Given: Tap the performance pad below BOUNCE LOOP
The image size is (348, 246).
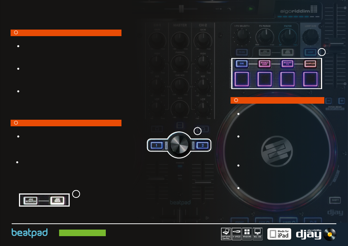Looking at the screenshot, I should [x=264, y=79].
